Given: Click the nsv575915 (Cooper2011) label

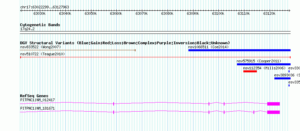Looking at the screenshot, I should (x=259, y=61).
